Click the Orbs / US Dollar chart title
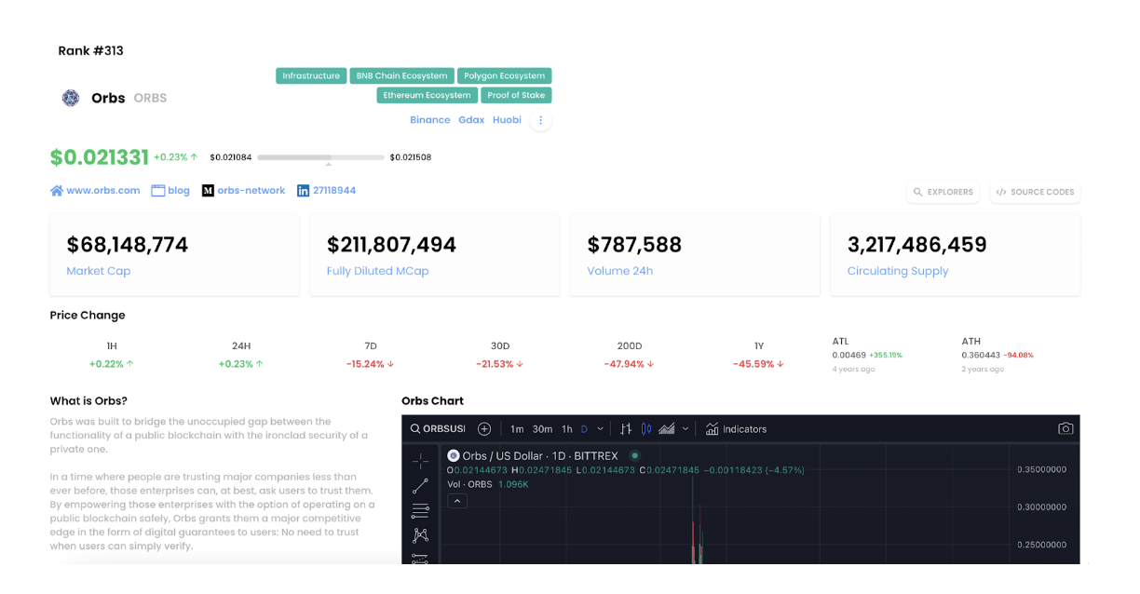Viewport: 1140px width, 594px height. 540,456
